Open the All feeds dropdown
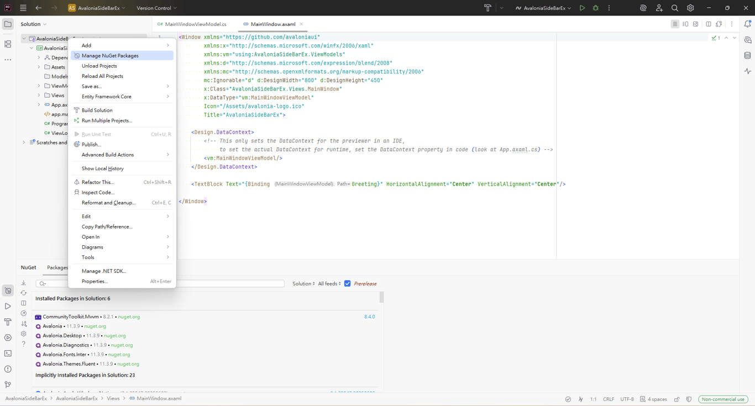 [329, 284]
